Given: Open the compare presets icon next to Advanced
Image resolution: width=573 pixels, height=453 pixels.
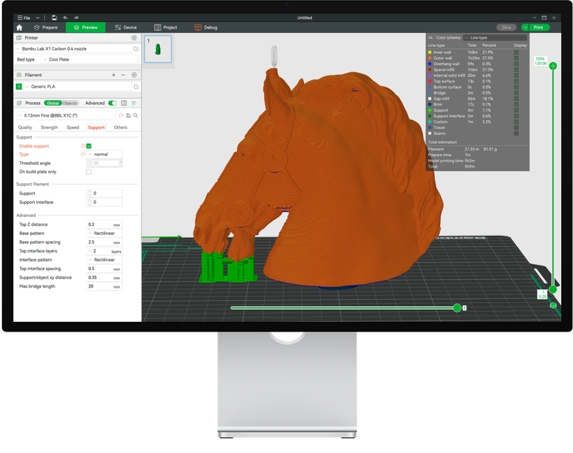Looking at the screenshot, I should tap(124, 103).
